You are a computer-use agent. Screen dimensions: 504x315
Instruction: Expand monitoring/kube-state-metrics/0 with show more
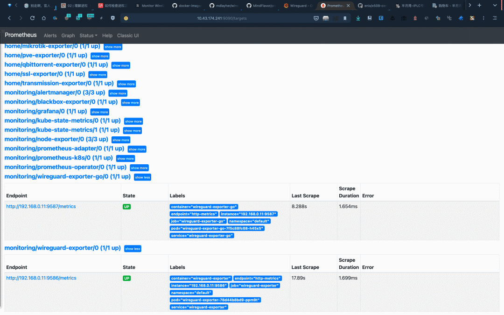(133, 121)
